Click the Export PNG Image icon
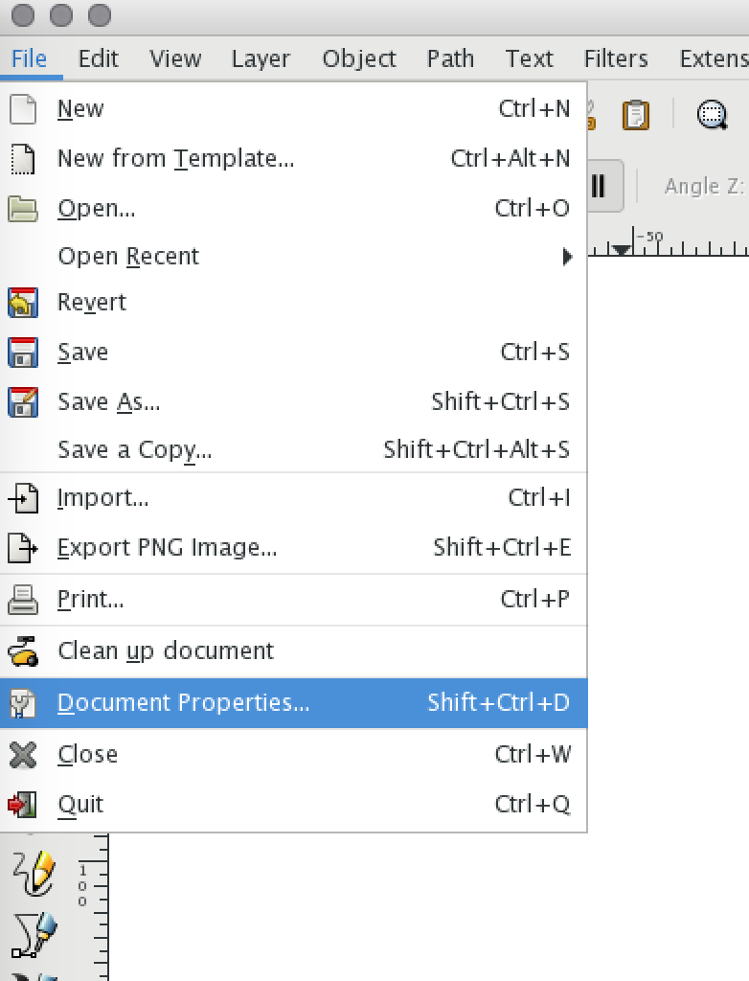Viewport: 749px width, 981px height. (22, 548)
